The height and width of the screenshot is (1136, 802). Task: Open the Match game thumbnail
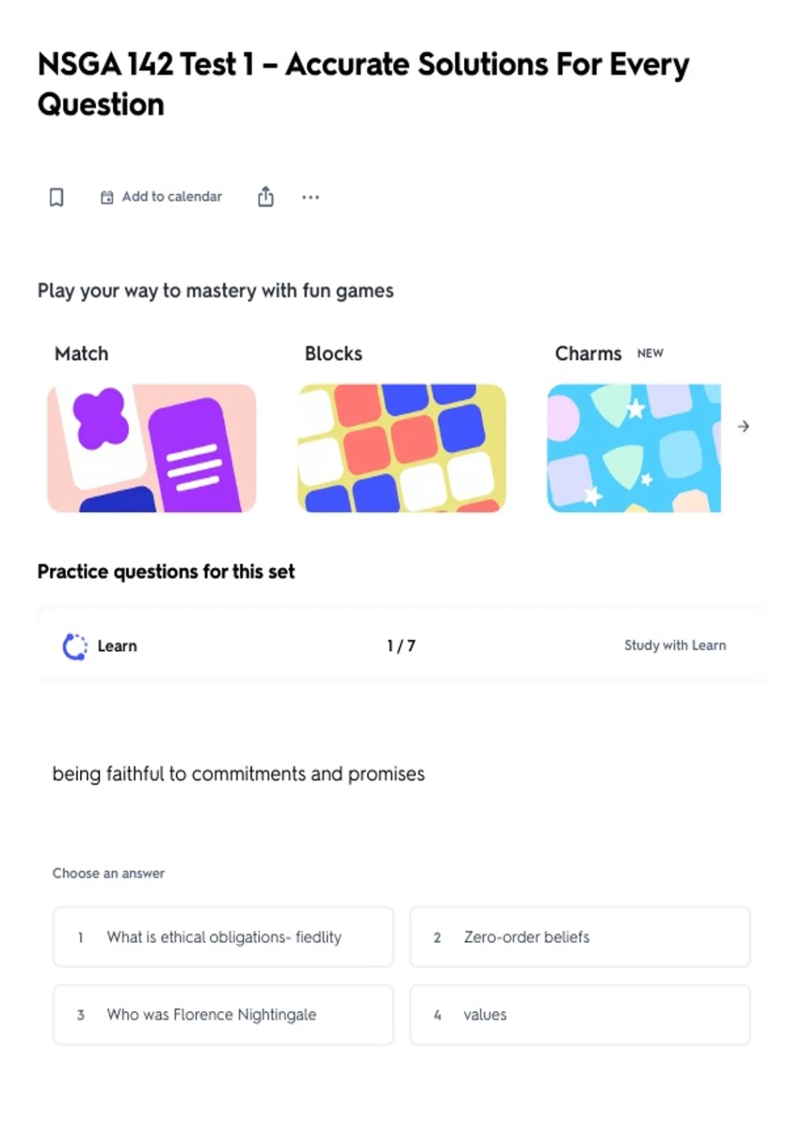coord(152,448)
